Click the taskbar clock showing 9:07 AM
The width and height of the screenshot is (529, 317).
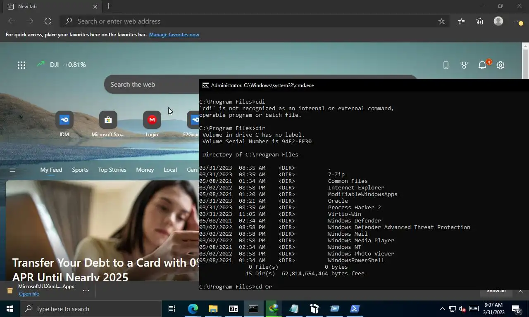(493, 309)
